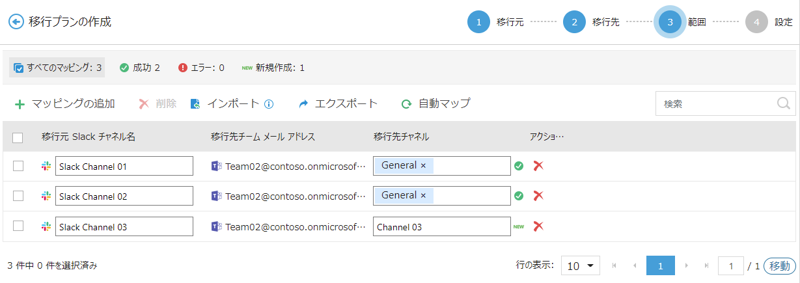Filter by 新規作成: 1 mappings
The height and width of the screenshot is (283, 800).
(x=273, y=67)
